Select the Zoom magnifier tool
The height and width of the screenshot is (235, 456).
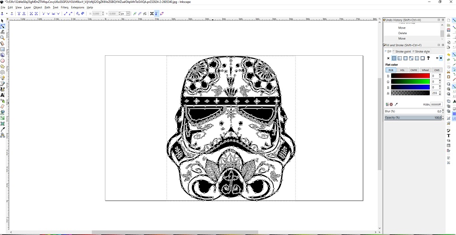[x=2, y=38]
